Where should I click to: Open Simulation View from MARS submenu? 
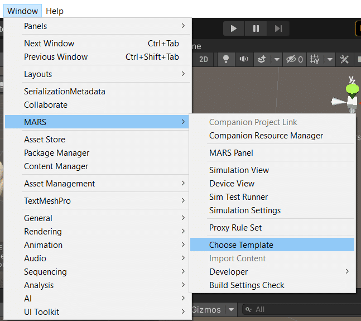click(239, 170)
